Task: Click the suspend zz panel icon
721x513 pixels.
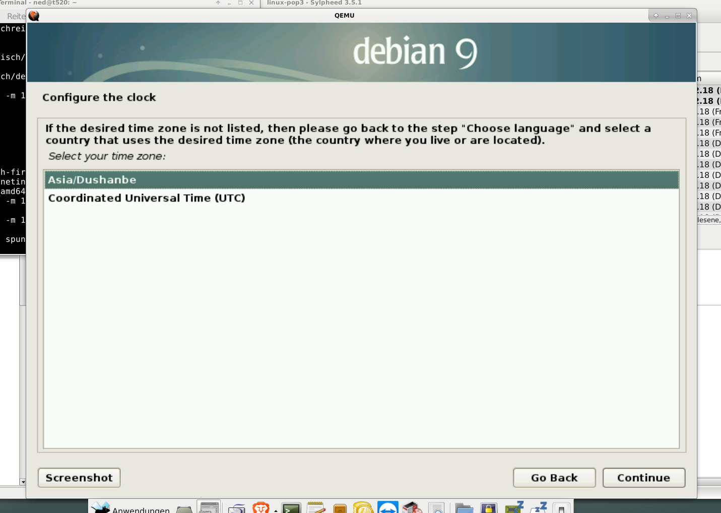Action: (x=539, y=507)
